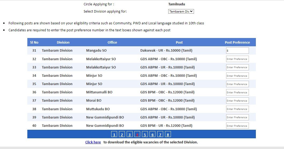The width and height of the screenshot is (284, 149).
Task: Click preference box for Minjur SO UR post
Action: point(237,84)
